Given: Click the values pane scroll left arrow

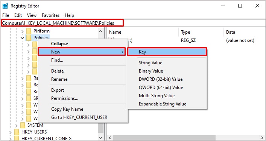Looking at the screenshot, I should click(110, 138).
